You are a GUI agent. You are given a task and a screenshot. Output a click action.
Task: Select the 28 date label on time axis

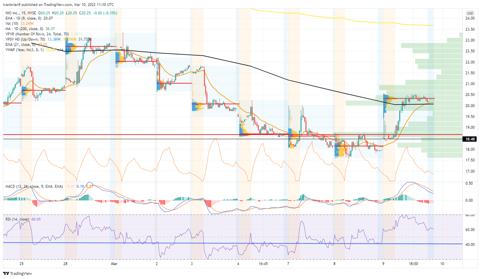65,264
